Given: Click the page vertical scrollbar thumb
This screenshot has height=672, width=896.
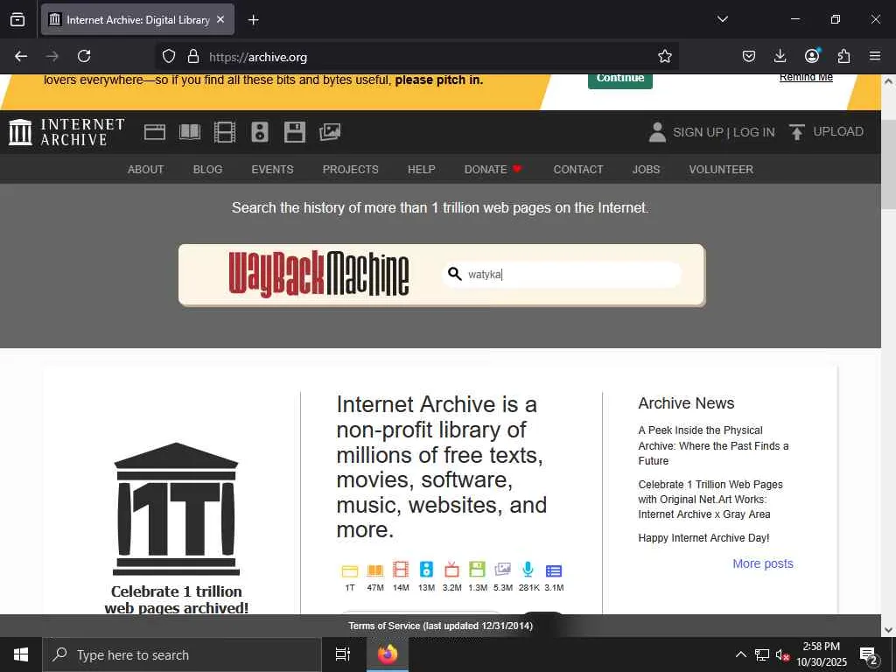Looking at the screenshot, I should point(888,164).
